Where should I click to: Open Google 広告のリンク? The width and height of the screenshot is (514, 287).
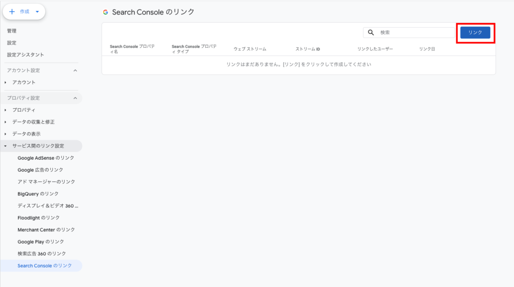pos(40,170)
